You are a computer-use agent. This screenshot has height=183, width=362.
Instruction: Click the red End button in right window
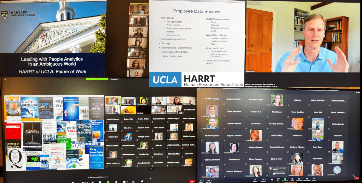pyautogui.click(x=356, y=178)
